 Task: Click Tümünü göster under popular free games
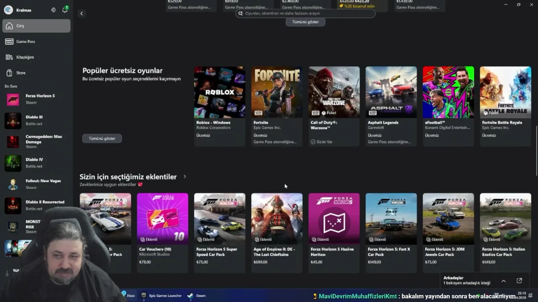102,138
